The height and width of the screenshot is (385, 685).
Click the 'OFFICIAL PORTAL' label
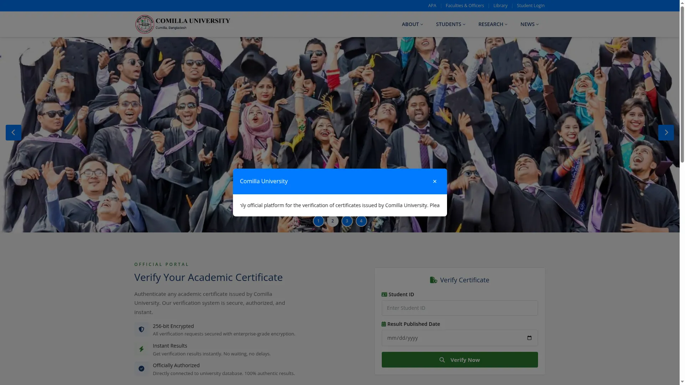click(162, 265)
